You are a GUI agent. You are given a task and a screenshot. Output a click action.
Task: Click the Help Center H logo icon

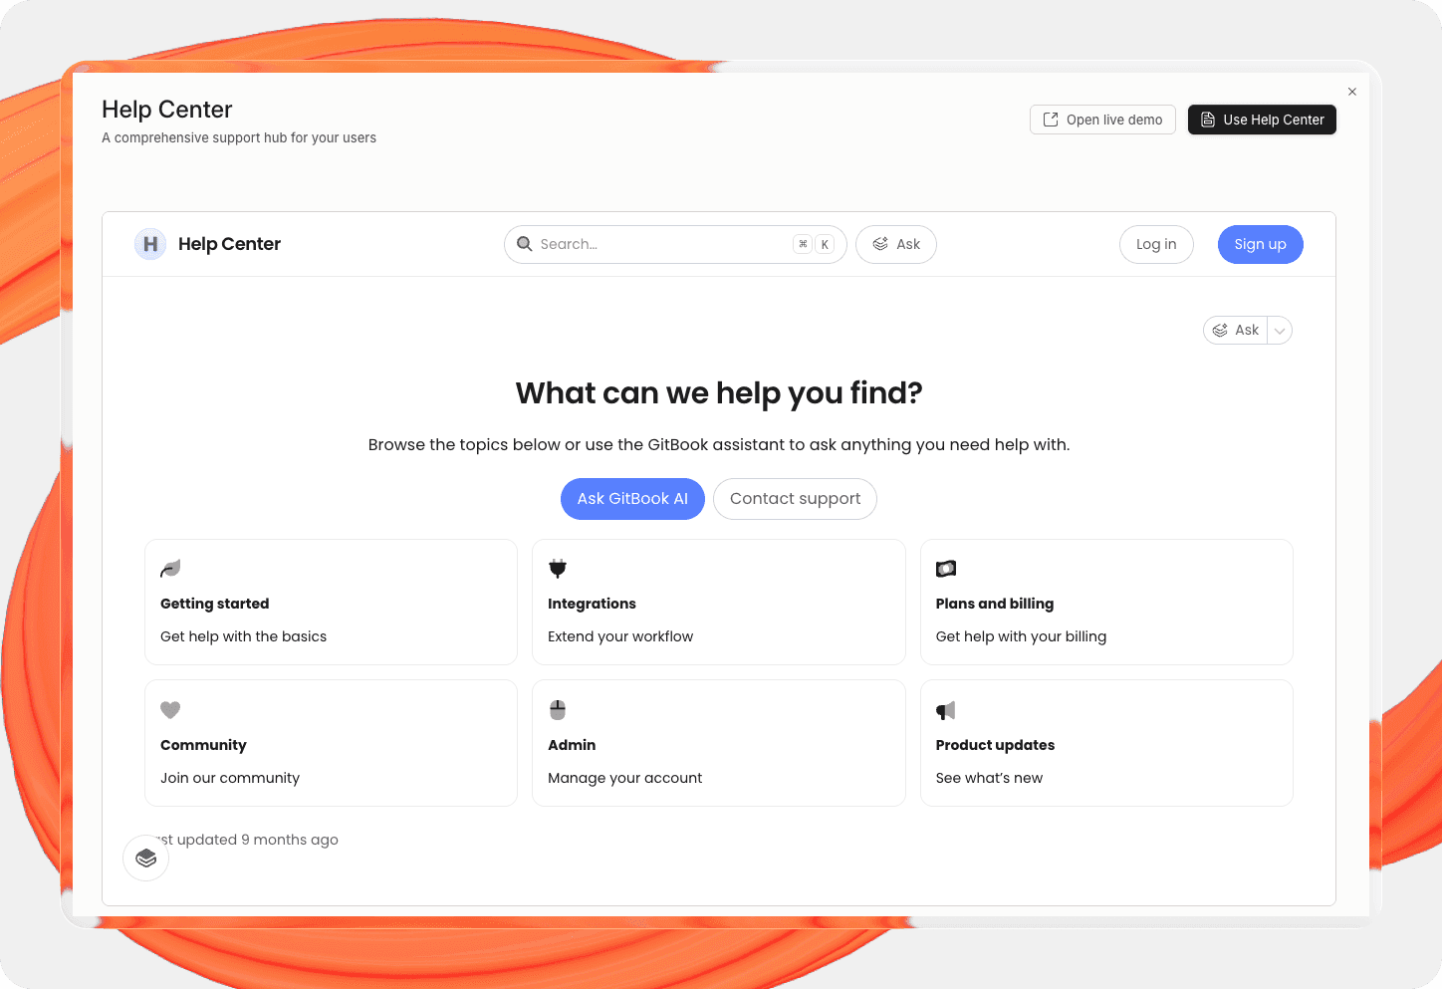150,244
